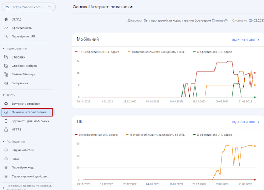The image size is (264, 190).
Task: Click the Сторінки pages icon
Action: pos(6,57)
